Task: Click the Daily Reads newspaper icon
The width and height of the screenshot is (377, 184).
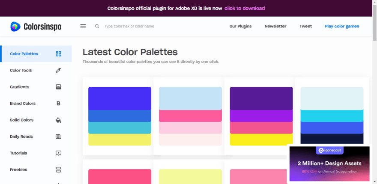Action: coord(58,137)
